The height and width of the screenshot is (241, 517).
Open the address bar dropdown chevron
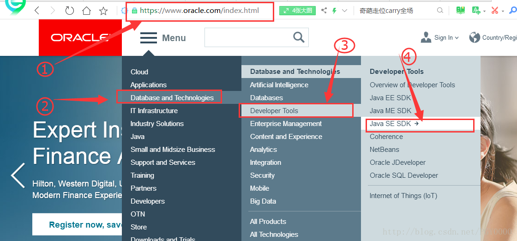(x=345, y=11)
